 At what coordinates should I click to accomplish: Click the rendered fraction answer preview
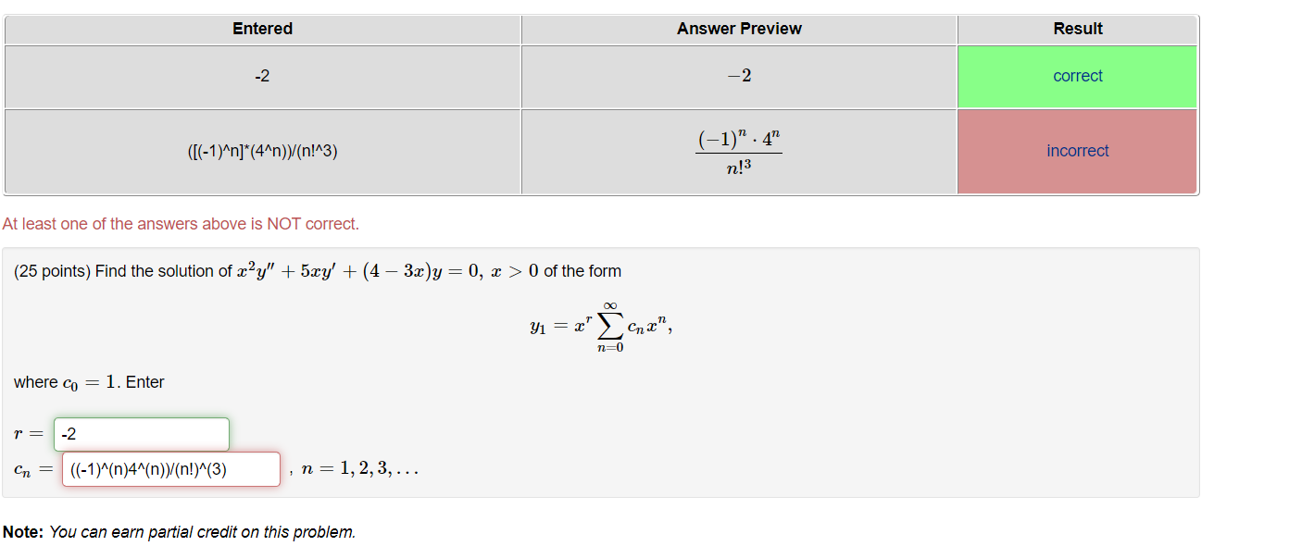click(738, 151)
